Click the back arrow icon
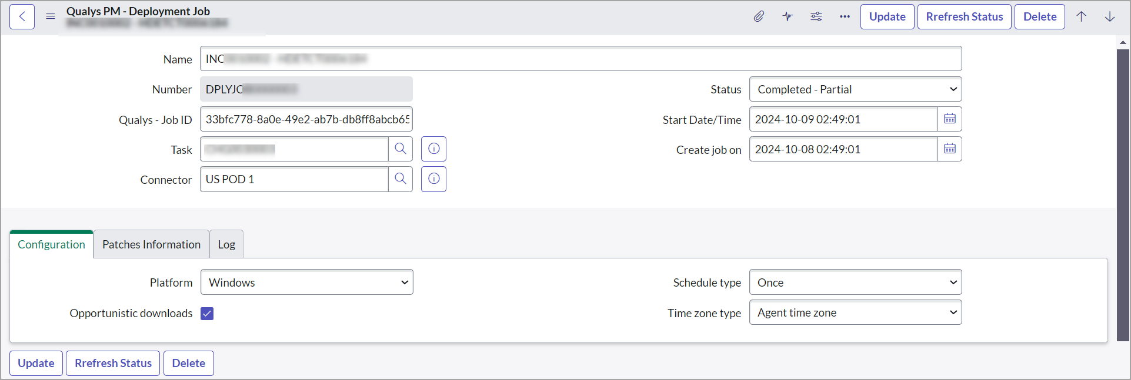Image resolution: width=1131 pixels, height=380 pixels. click(22, 16)
